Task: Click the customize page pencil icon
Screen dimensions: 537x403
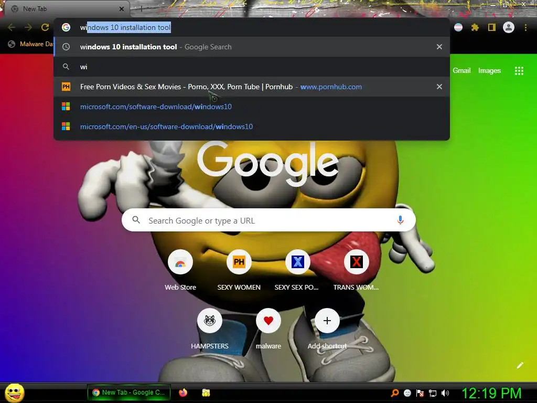Action: (x=520, y=365)
